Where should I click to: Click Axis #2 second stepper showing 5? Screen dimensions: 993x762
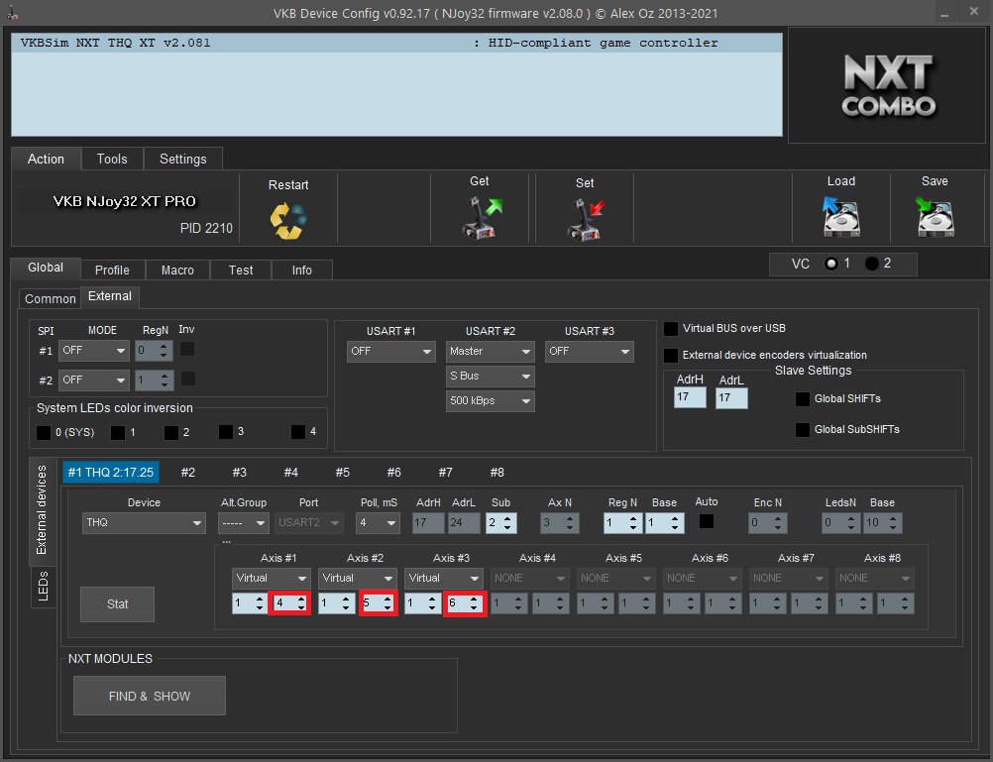[379, 603]
